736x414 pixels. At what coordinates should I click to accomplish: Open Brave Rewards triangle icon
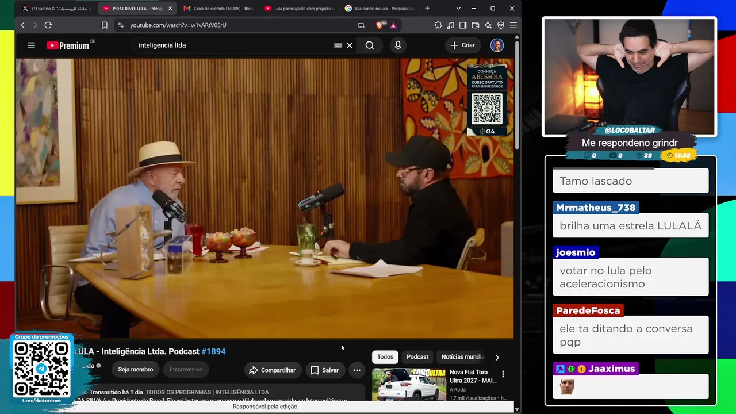coord(393,25)
